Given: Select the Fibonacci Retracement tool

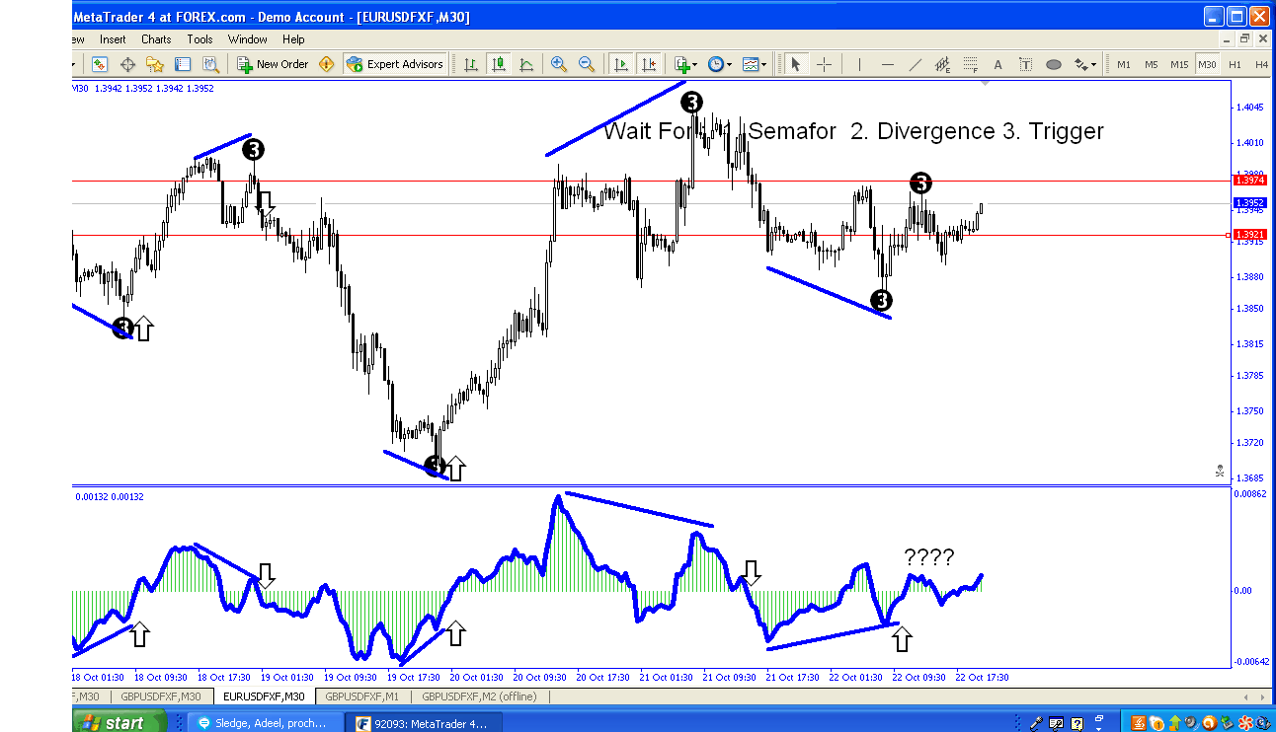Looking at the screenshot, I should 969,63.
